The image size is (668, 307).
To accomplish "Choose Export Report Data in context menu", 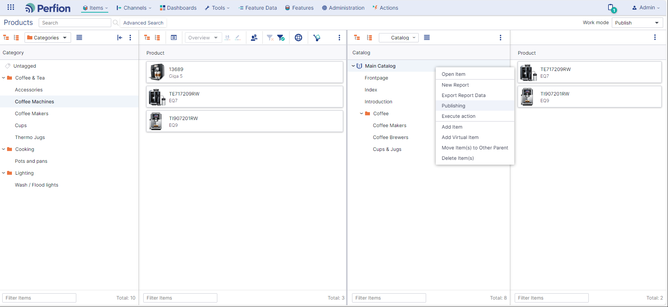I will point(475,95).
